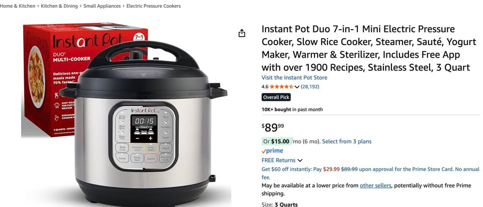Visit the Instant Pot Store link
This screenshot has width=483, height=207.
(294, 78)
